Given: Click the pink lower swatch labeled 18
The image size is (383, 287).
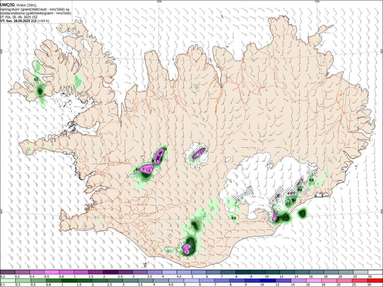Looking at the screenshot, I should pos(329,281).
